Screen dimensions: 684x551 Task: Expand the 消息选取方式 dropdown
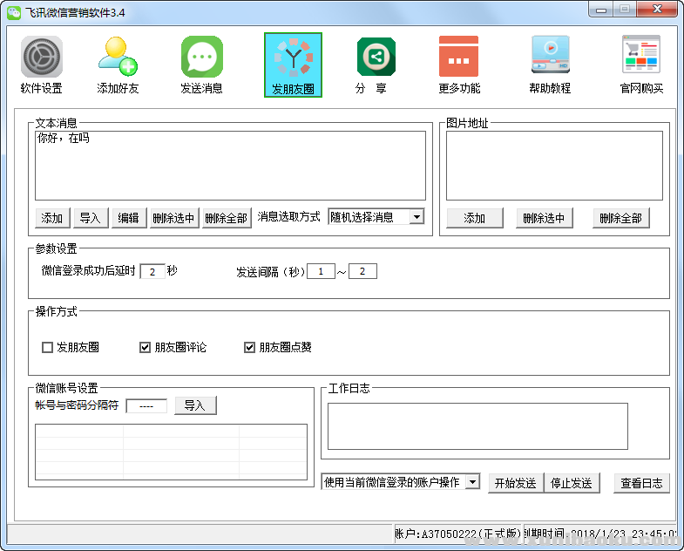(x=416, y=217)
